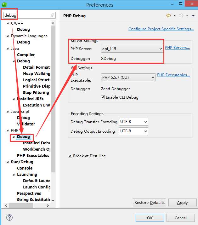198x225 pixels.
Task: Select Debug under Dynamic Languages
Action: click(x=23, y=42)
